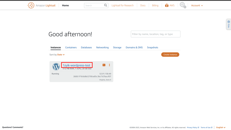Click the search magnifier icon
Viewport: 231px width, 130px height.
pos(105,5)
